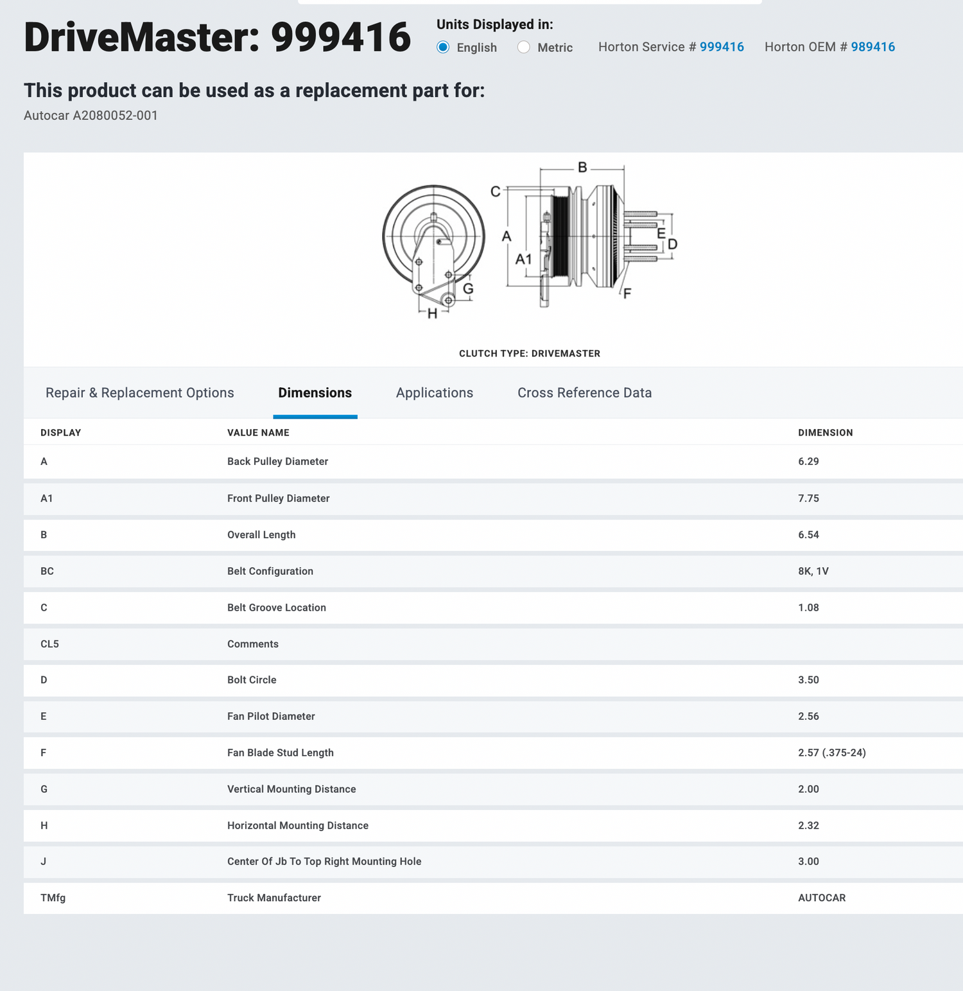Select the Back Pulley Diameter row
Viewport: 963px width, 991px height.
point(277,462)
